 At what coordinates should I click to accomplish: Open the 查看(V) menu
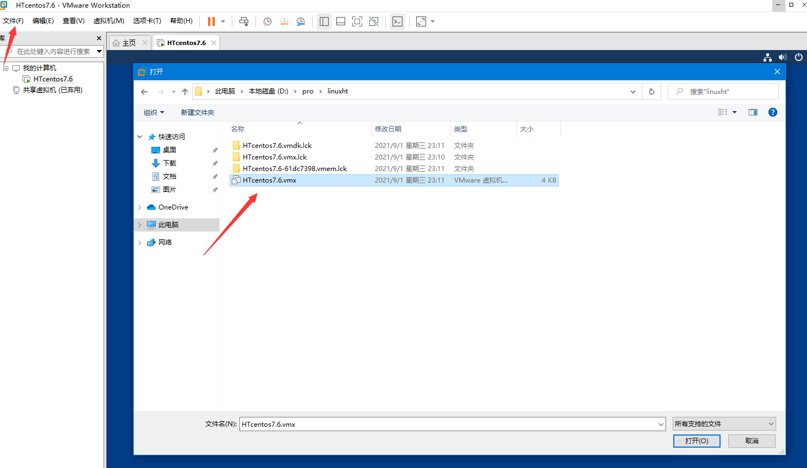[x=74, y=21]
